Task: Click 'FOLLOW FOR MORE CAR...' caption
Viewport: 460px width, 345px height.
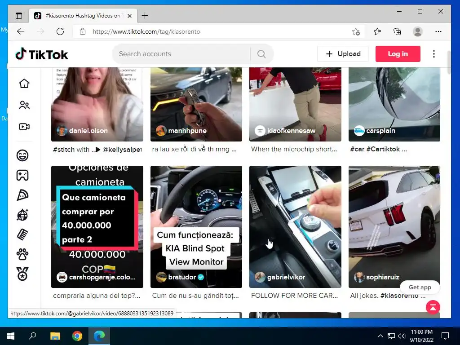Action: point(295,296)
